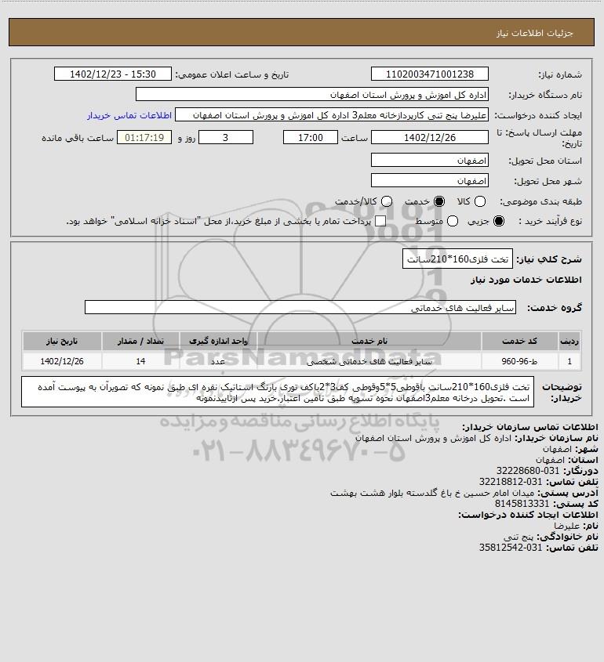Click the واحد اندازه گیری column header

218,341
